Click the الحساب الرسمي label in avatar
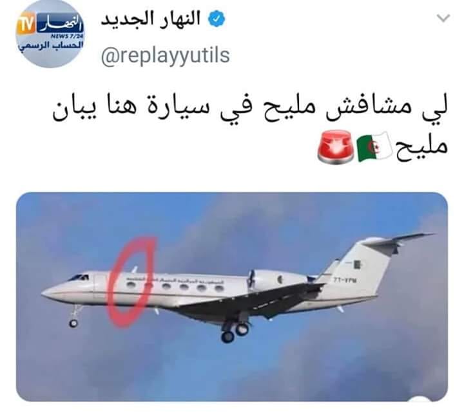 [x=51, y=46]
